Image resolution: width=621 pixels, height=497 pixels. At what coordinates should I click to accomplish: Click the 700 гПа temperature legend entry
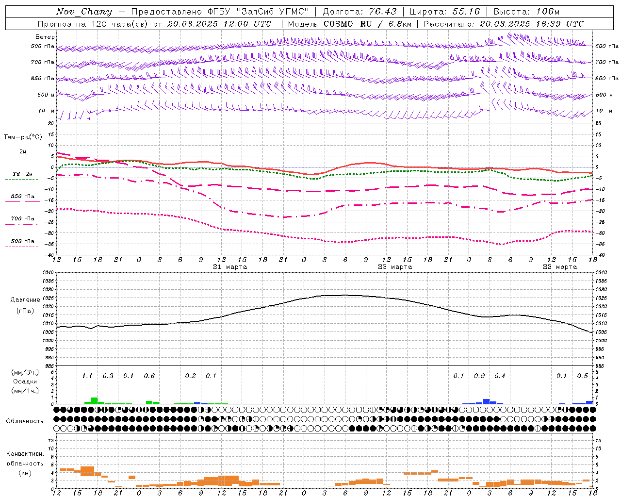pos(23,218)
